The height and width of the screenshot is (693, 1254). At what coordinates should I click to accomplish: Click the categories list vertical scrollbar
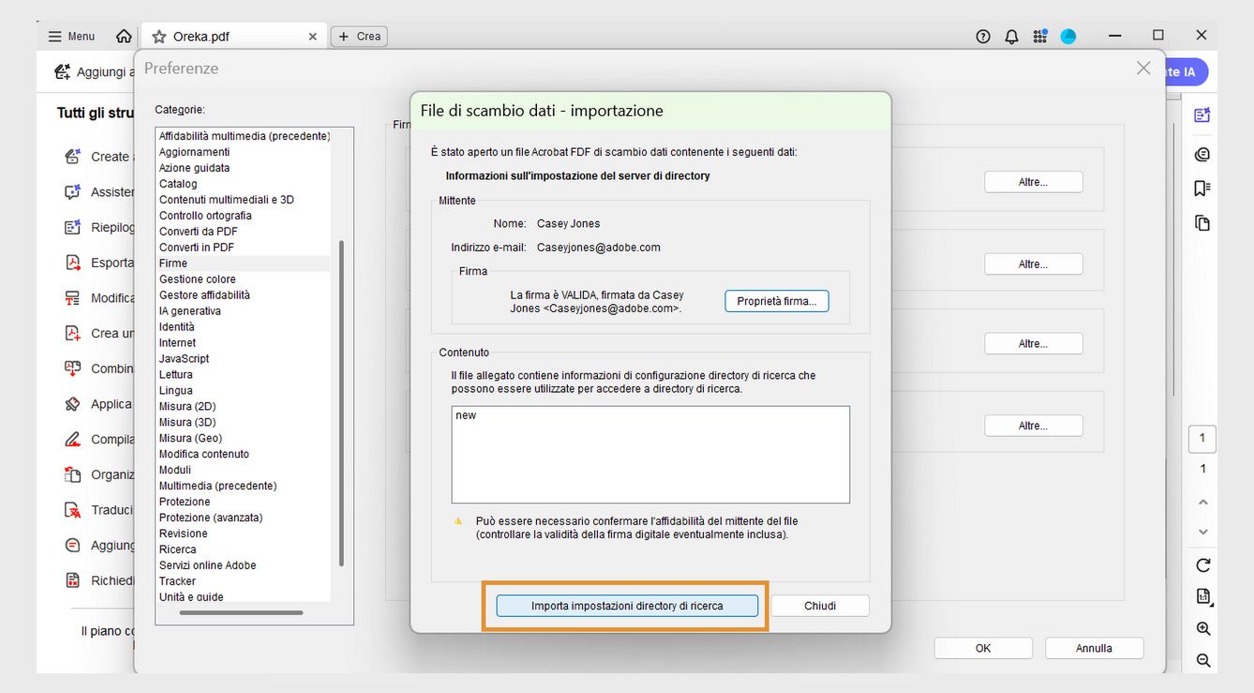tap(341, 403)
